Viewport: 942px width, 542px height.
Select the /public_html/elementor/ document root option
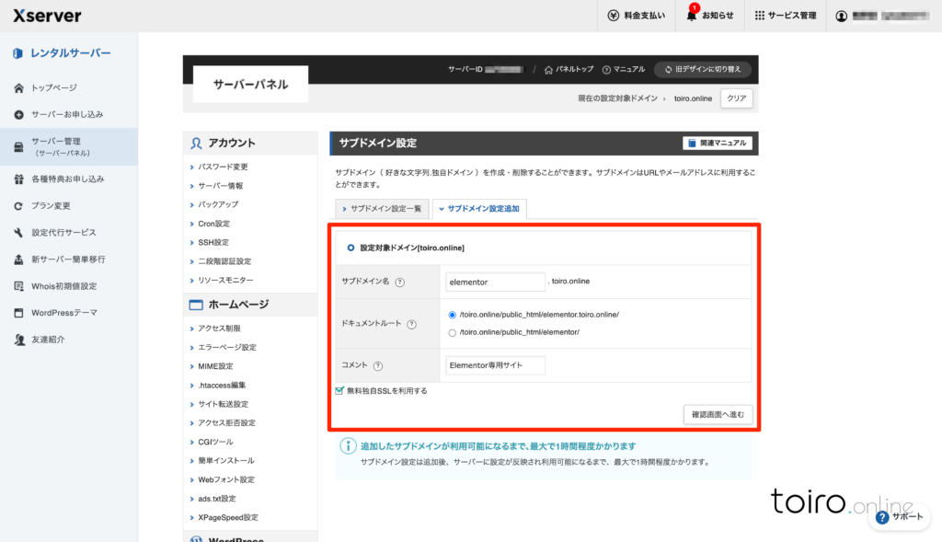[452, 332]
